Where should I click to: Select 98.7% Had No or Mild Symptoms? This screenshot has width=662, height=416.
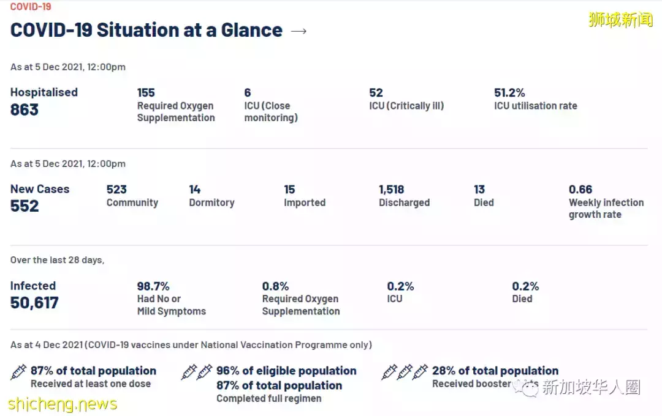click(x=172, y=299)
